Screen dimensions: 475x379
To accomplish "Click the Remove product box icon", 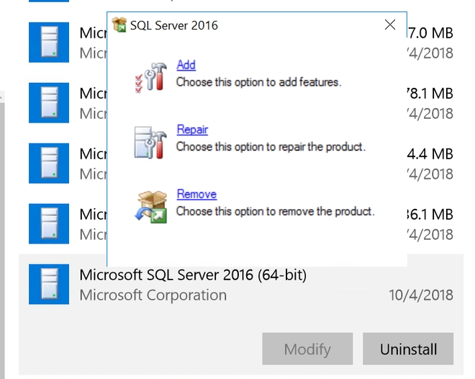I will point(150,205).
